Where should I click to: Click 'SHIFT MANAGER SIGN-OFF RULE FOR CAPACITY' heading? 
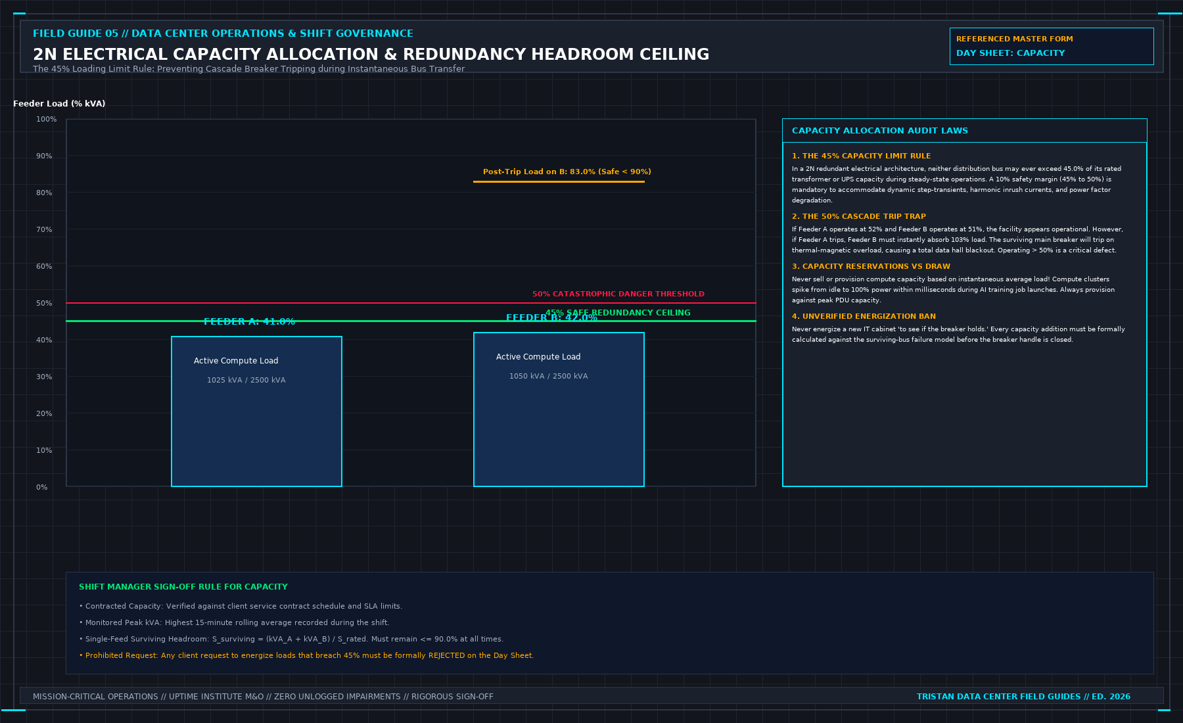(x=183, y=587)
